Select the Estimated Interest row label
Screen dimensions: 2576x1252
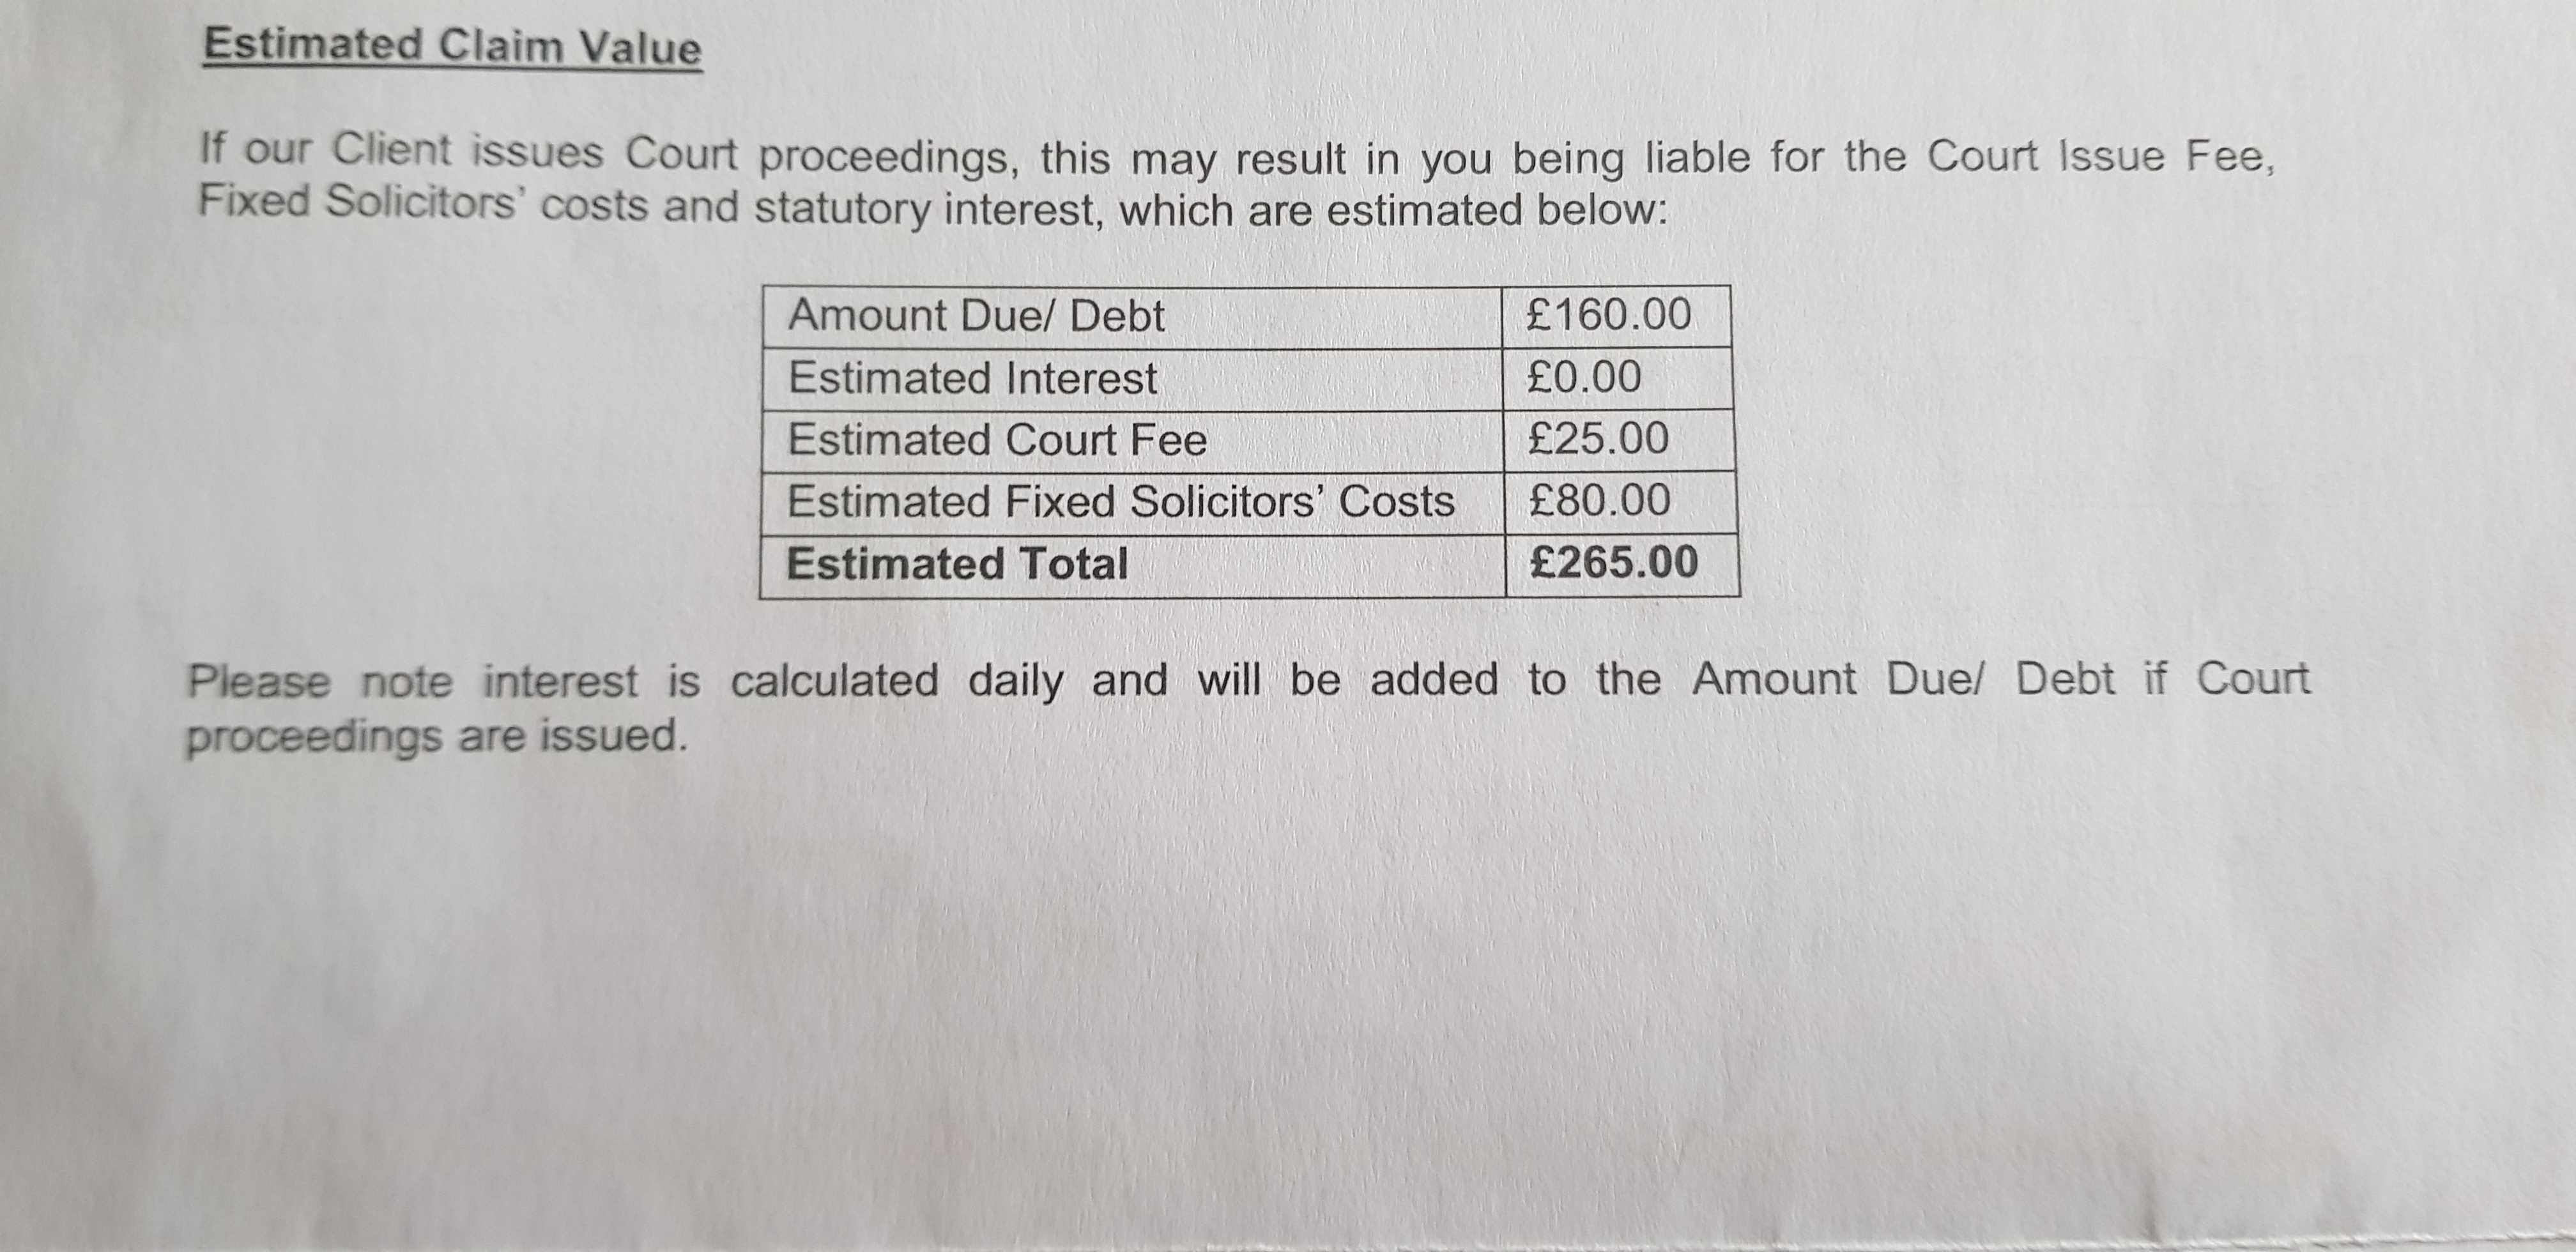[972, 379]
